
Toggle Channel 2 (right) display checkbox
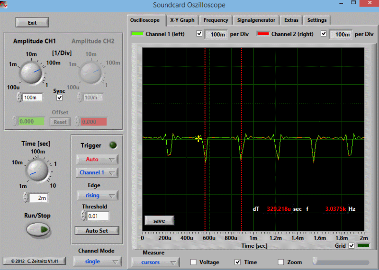[324, 34]
